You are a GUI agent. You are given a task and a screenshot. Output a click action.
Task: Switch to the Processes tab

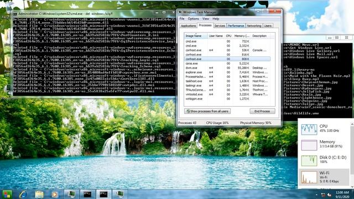tap(205, 25)
